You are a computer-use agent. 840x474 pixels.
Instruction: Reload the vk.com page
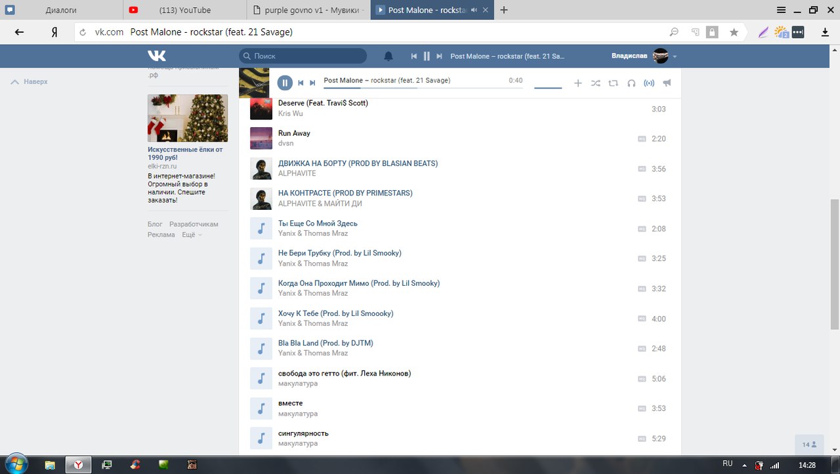pos(83,32)
